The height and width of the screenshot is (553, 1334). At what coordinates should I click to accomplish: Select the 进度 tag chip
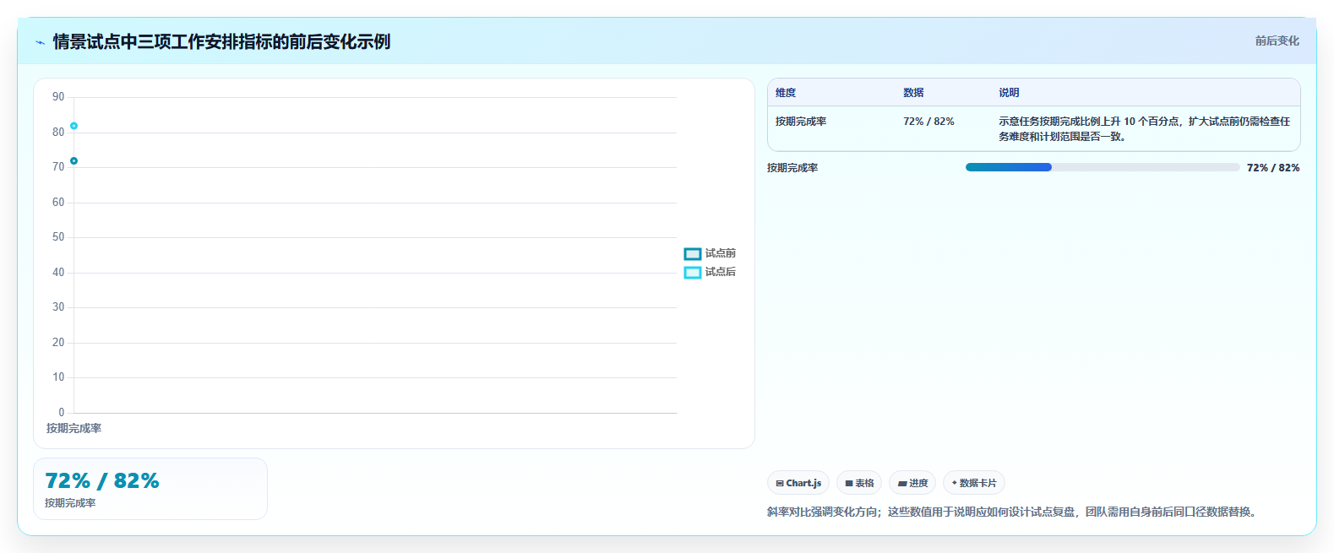click(x=912, y=483)
